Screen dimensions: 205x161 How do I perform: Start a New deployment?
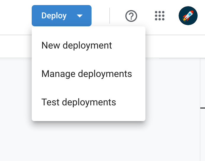click(77, 45)
